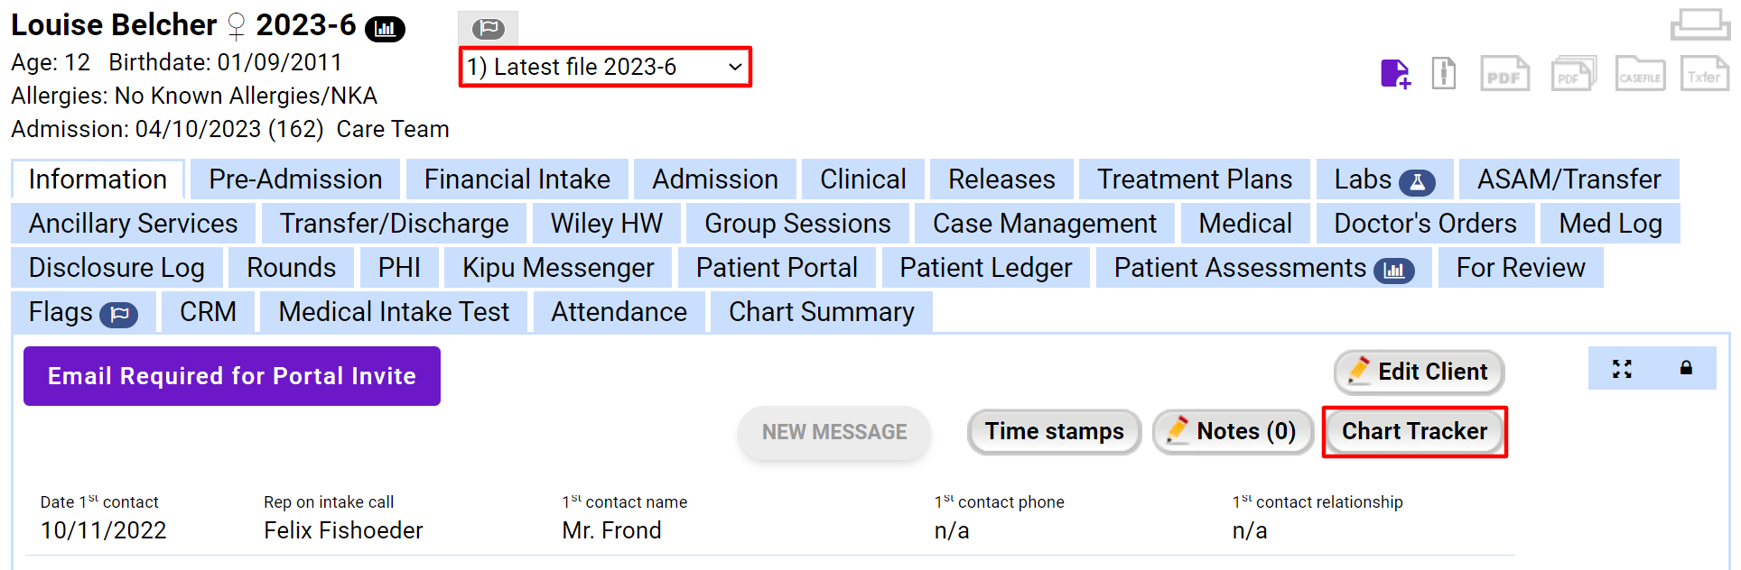The height and width of the screenshot is (570, 1741).
Task: Click the chart icon beside patient name
Action: pos(385,29)
